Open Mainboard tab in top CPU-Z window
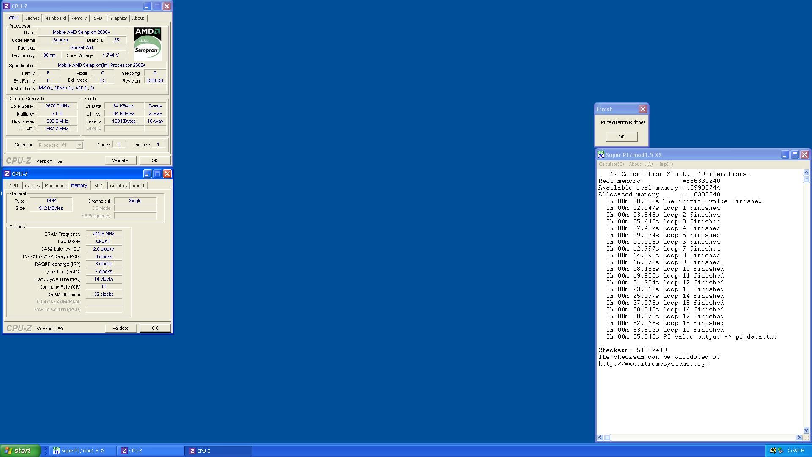Image resolution: width=812 pixels, height=457 pixels. 55,18
